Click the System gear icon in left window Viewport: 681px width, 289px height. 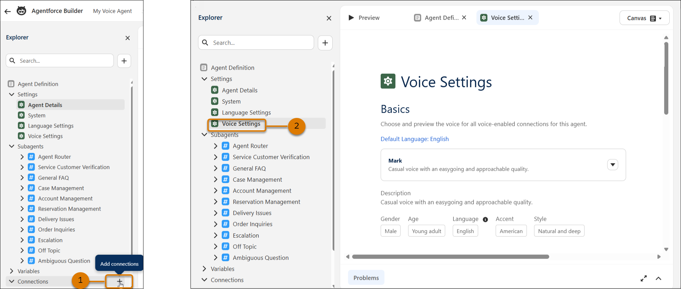click(x=21, y=115)
